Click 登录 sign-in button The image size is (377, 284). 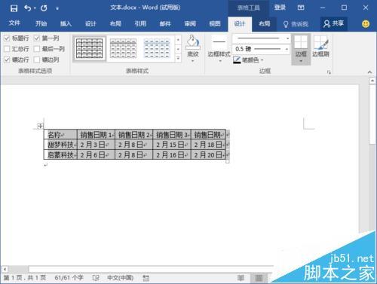tap(280, 8)
